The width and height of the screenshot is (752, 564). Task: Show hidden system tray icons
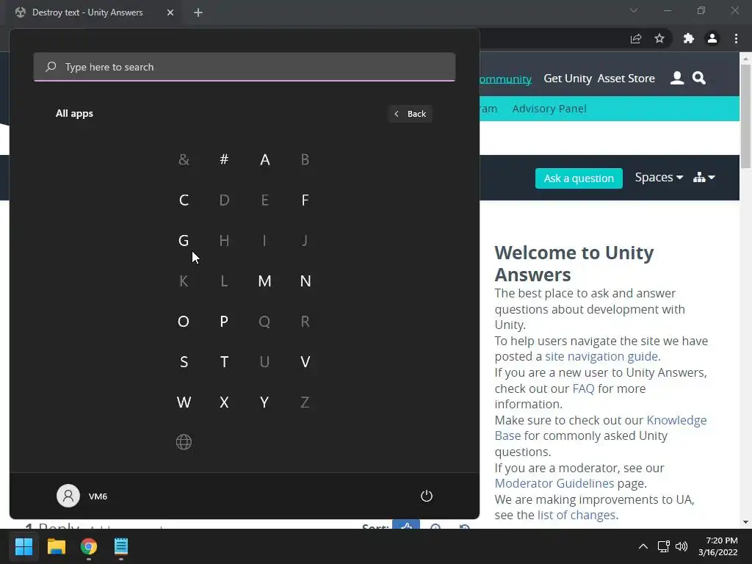coord(643,546)
